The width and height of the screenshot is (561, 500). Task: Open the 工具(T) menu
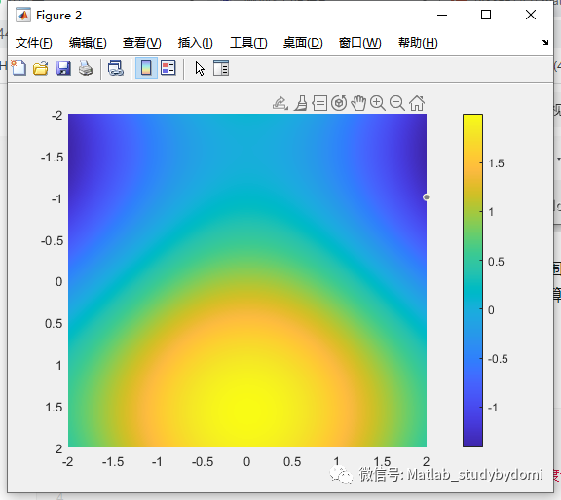(248, 43)
